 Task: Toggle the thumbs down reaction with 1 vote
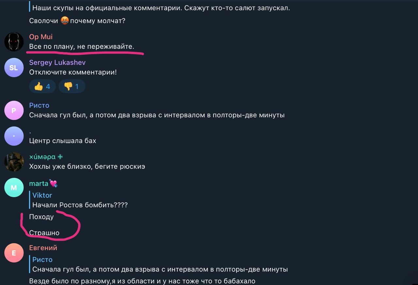coord(72,86)
